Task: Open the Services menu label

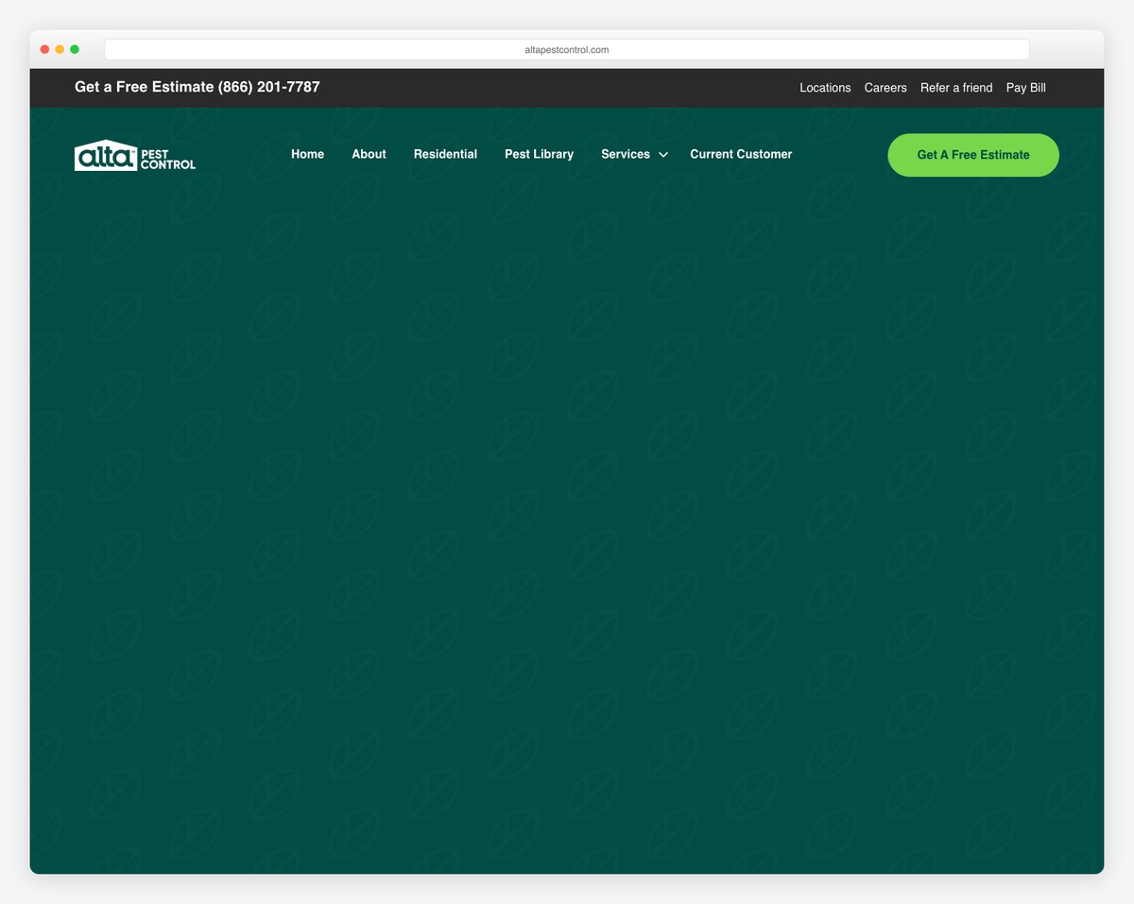Action: [626, 154]
